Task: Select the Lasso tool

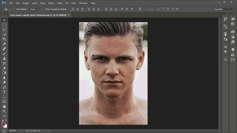Action: [4, 30]
